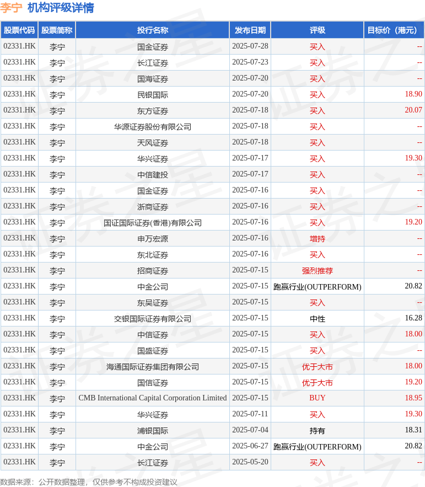Screen dimensions: 425x487
Task: Select the 华源证券股份有限公司 cell
Action: [152, 127]
